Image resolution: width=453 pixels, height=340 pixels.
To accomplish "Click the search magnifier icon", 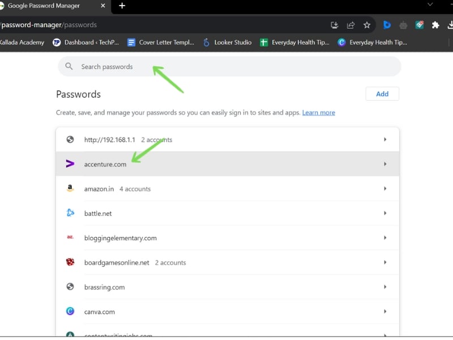I will point(69,66).
